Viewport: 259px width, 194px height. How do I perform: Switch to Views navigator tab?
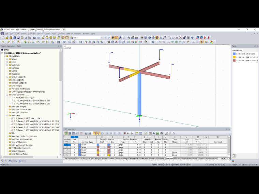point(22,161)
